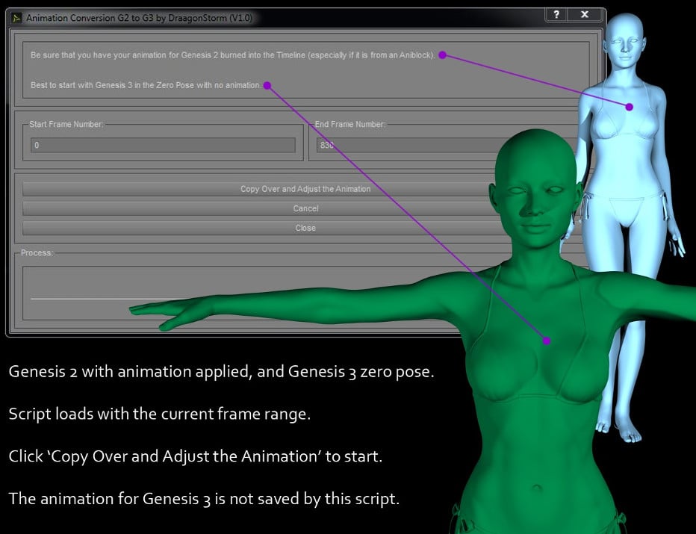Click the help question mark button
Screen dimensions: 696x534
(556, 14)
